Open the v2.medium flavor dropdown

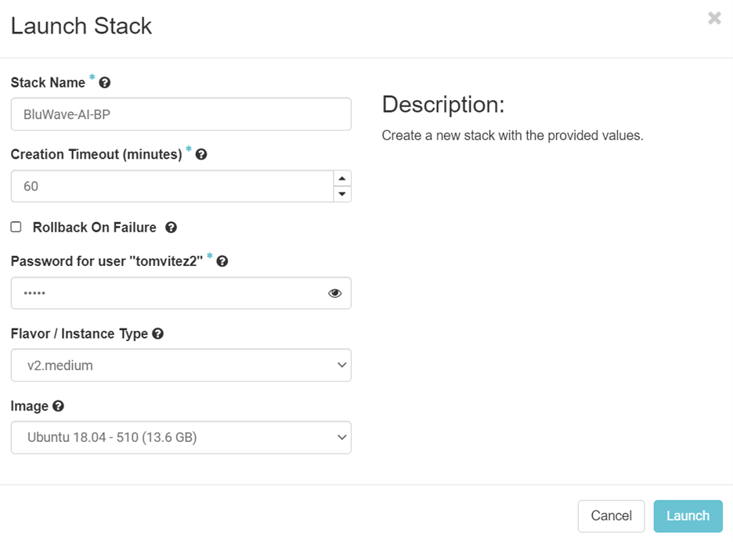click(181, 365)
